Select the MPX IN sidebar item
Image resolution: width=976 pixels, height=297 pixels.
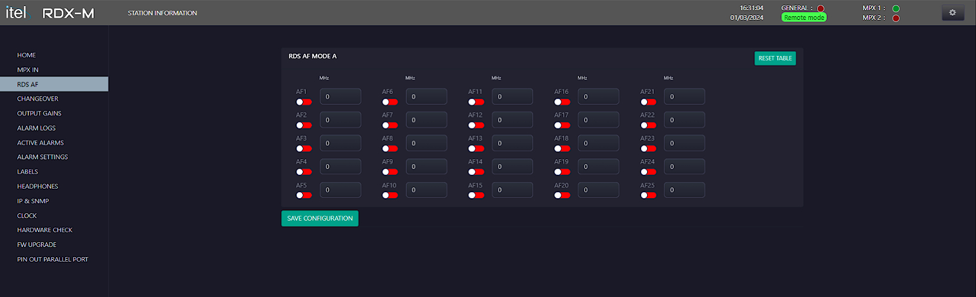tap(28, 70)
